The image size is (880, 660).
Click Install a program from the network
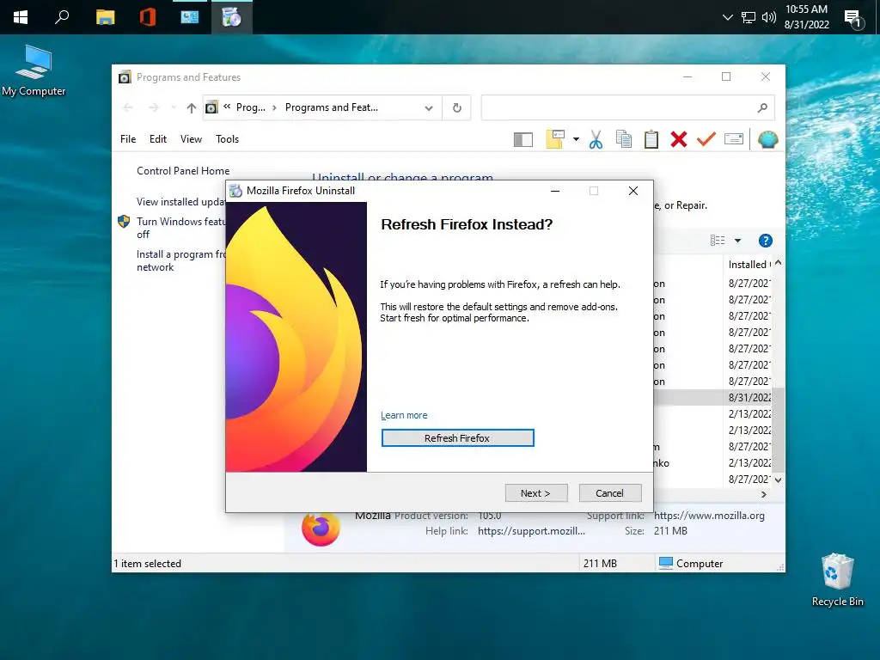[180, 260]
